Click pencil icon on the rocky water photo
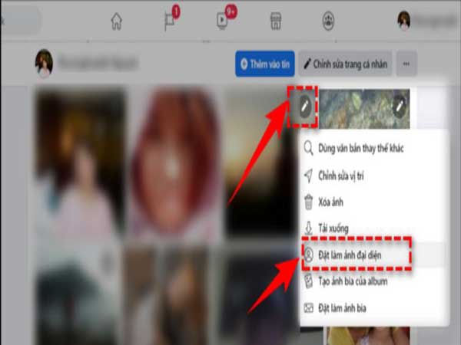Screen dimensions: 461x345 [398, 108]
